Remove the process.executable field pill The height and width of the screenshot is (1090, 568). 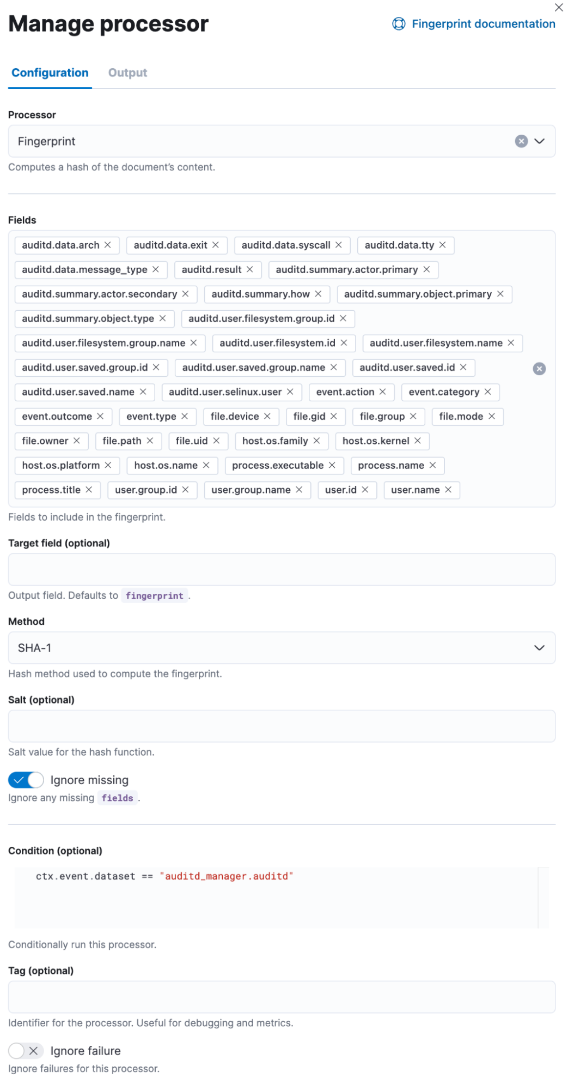332,466
